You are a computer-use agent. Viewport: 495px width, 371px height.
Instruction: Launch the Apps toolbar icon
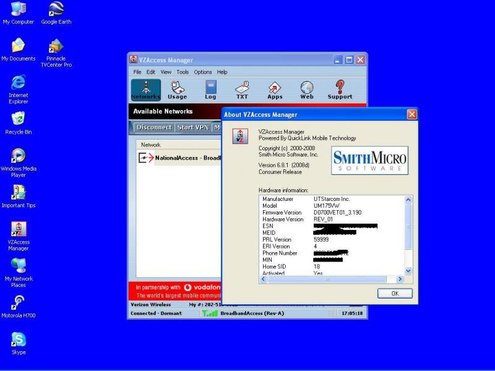[x=275, y=90]
